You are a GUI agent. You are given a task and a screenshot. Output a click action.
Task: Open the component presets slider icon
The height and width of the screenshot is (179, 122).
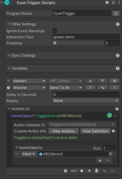tap(113, 3)
